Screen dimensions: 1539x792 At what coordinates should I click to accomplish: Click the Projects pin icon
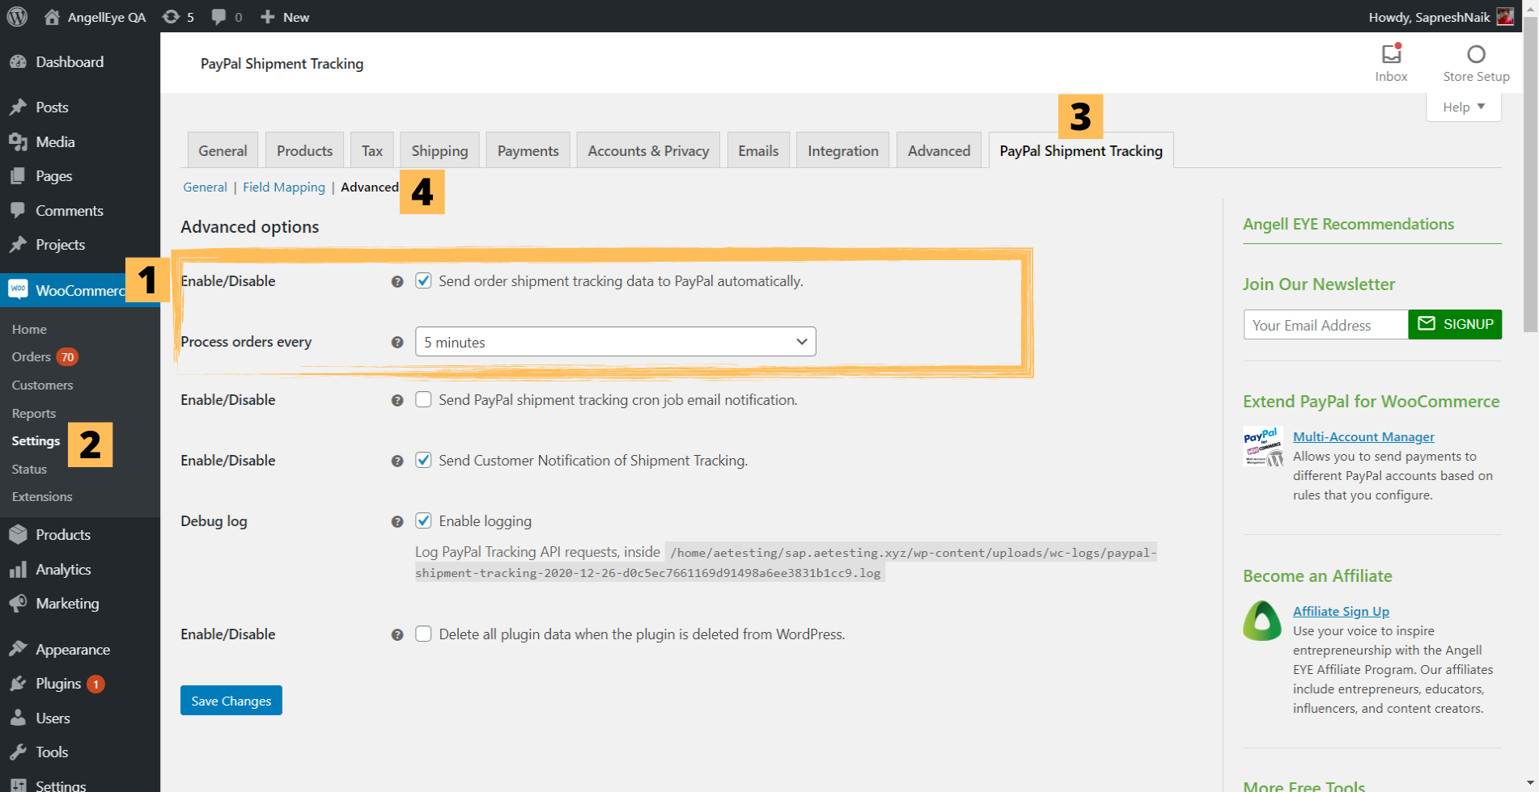[x=18, y=245]
